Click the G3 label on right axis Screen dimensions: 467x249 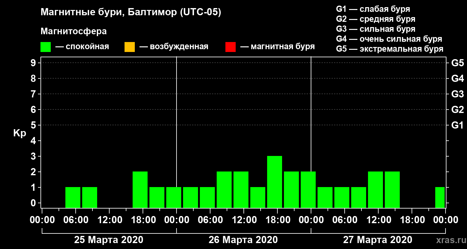457,94
